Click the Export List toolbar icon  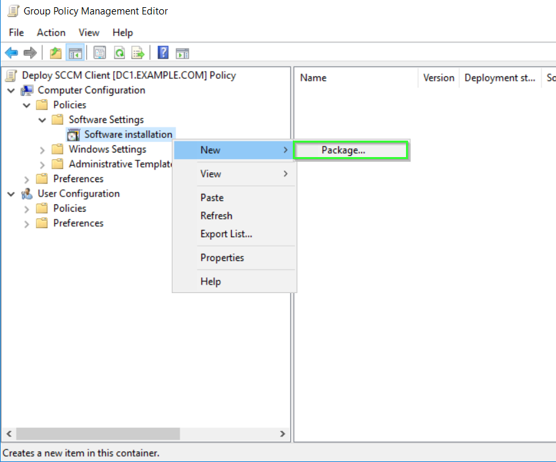(138, 53)
